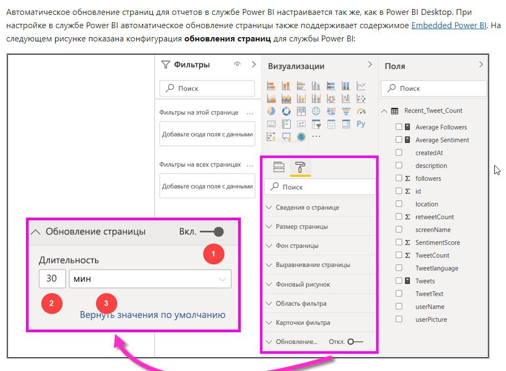Image resolution: width=506 pixels, height=371 pixels.
Task: Select the 100% stacked column chart icon
Action: pos(346,86)
